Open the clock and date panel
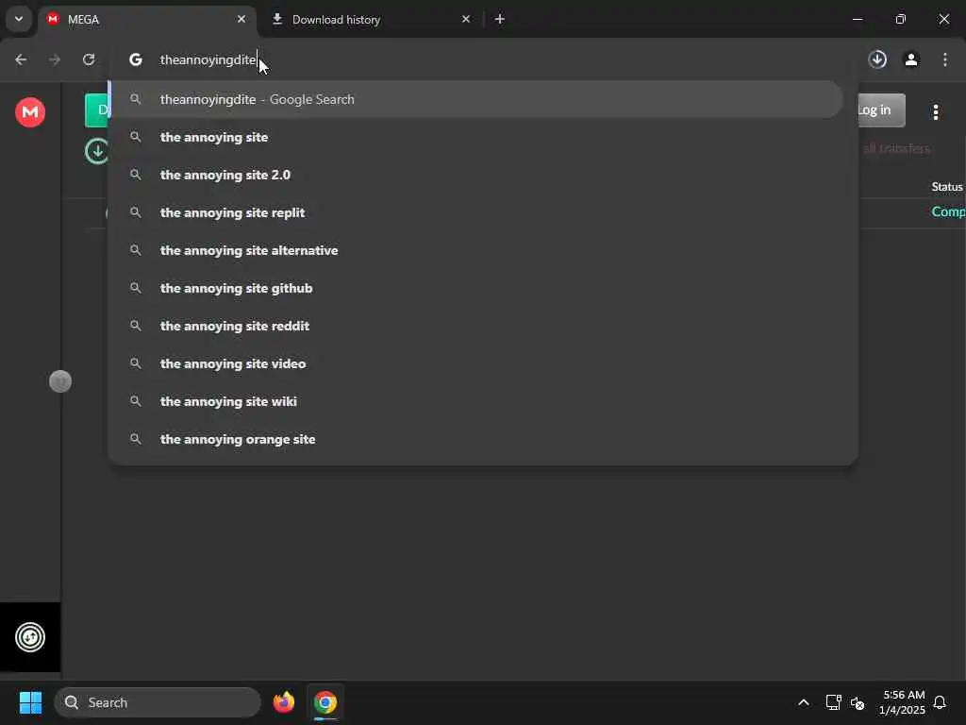The image size is (966, 725). 903,702
